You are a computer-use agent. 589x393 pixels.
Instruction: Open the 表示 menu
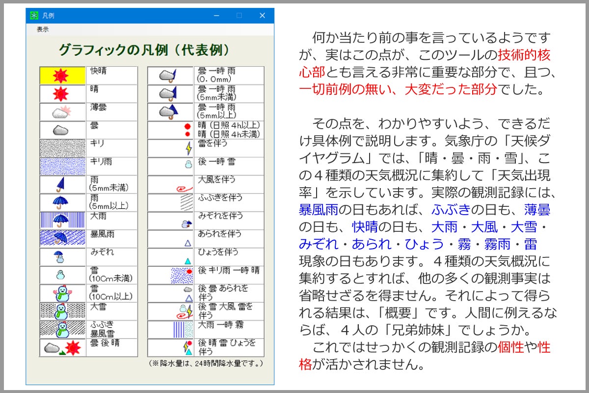pyautogui.click(x=43, y=29)
